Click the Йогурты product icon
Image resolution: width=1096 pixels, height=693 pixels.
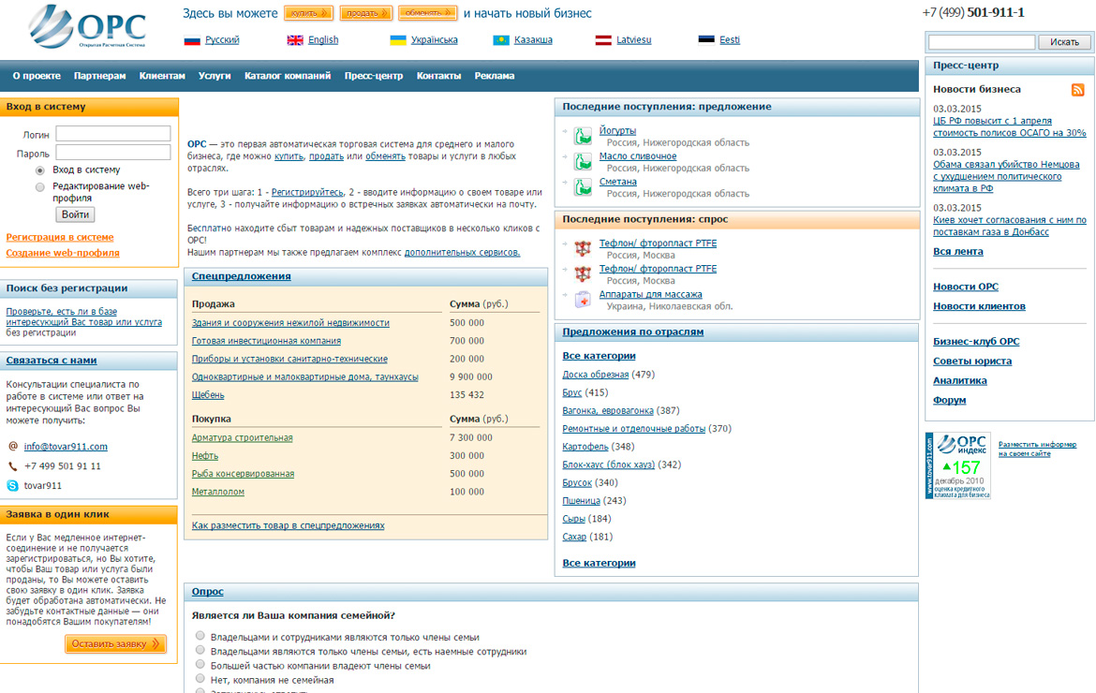[x=583, y=136]
